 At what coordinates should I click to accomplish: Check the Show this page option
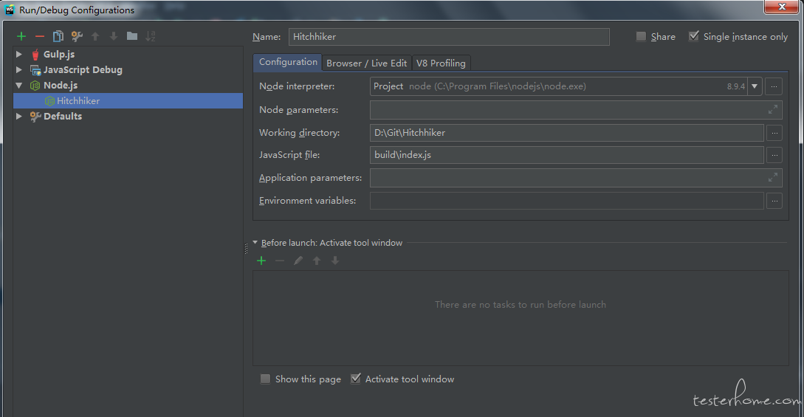click(265, 379)
